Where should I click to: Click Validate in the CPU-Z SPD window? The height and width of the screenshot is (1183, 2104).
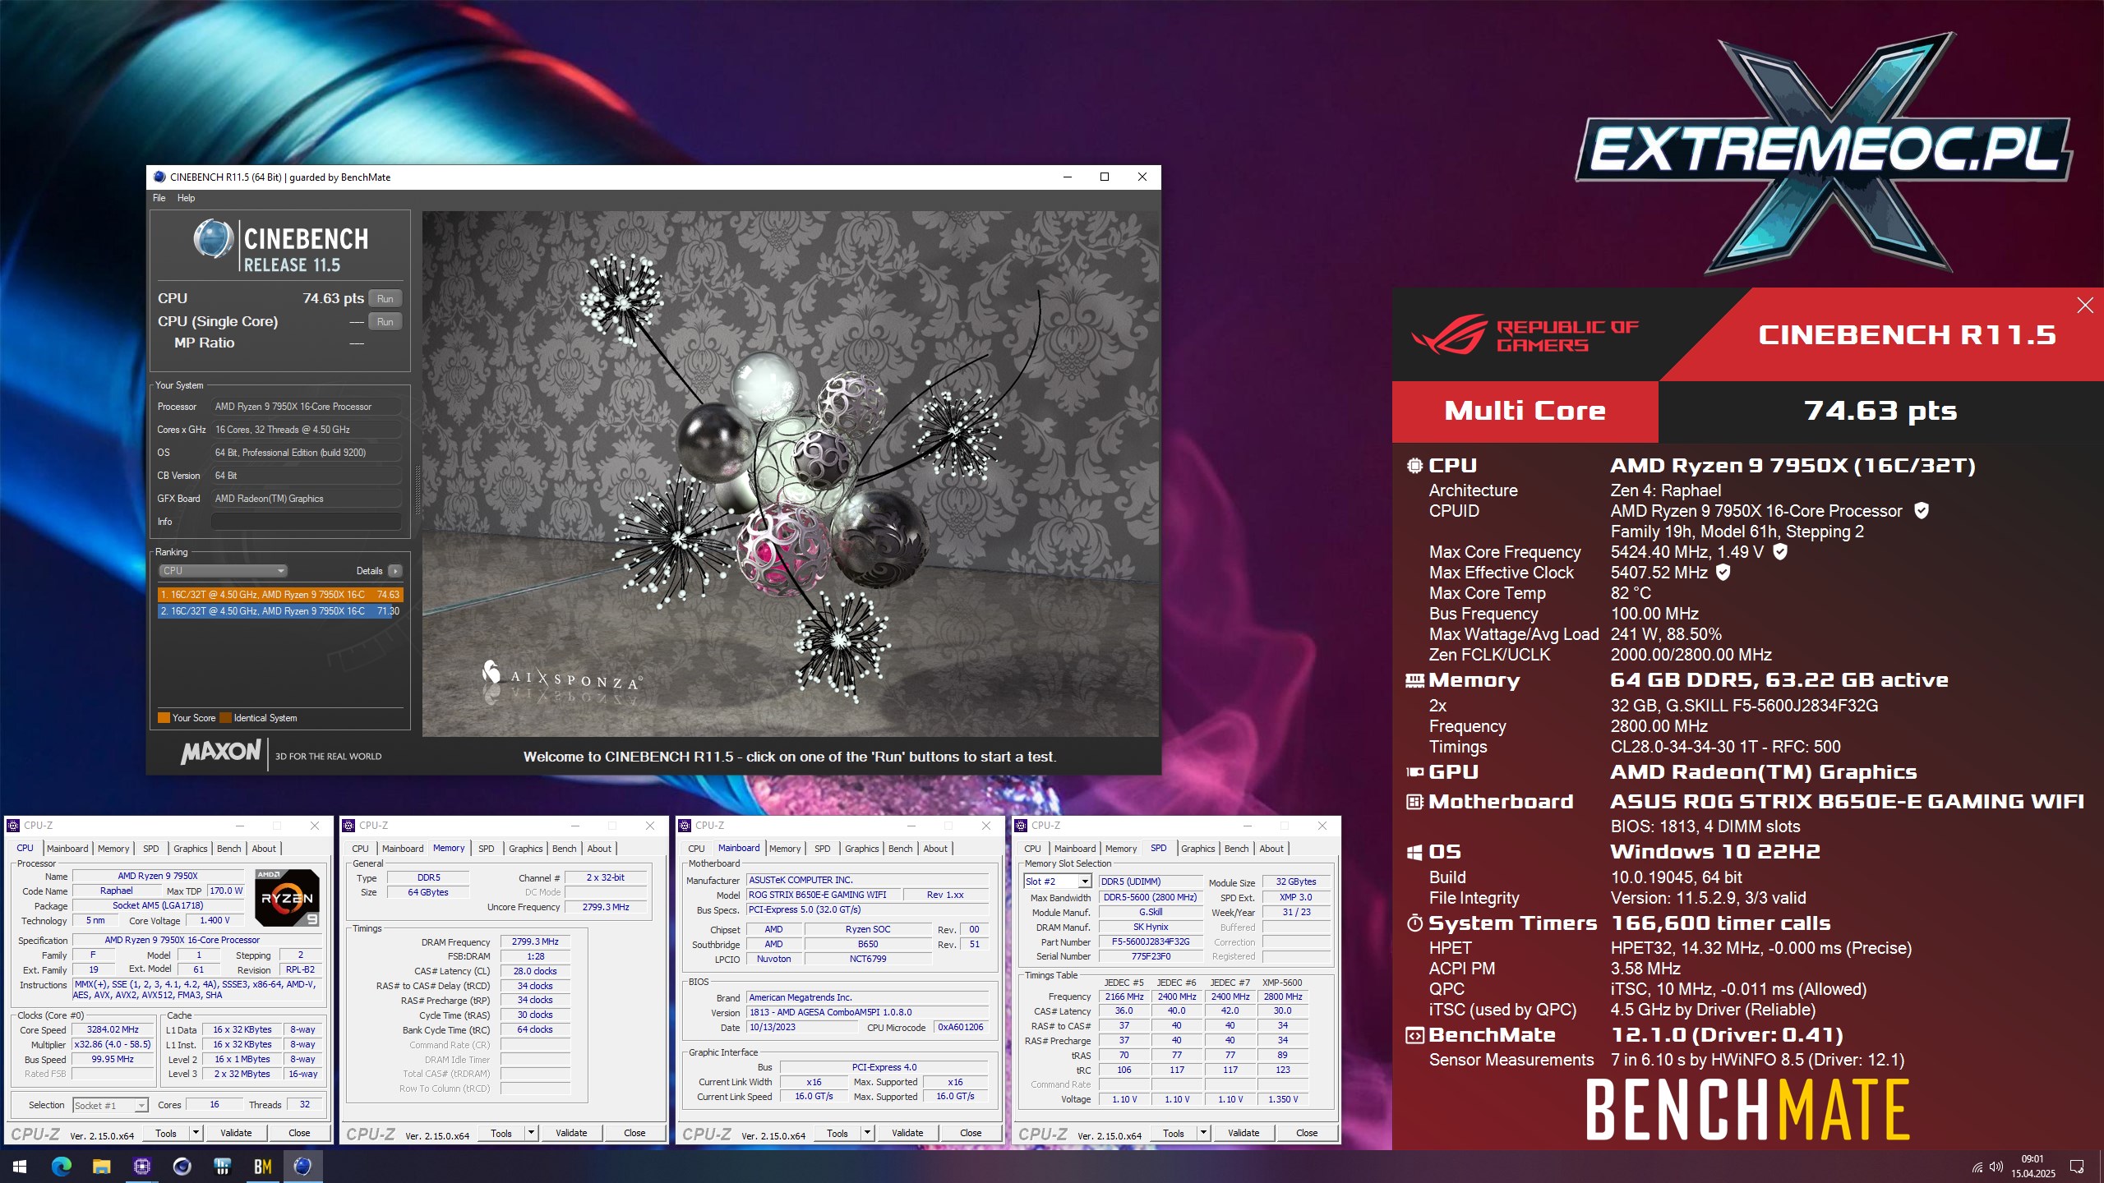pyautogui.click(x=1243, y=1133)
